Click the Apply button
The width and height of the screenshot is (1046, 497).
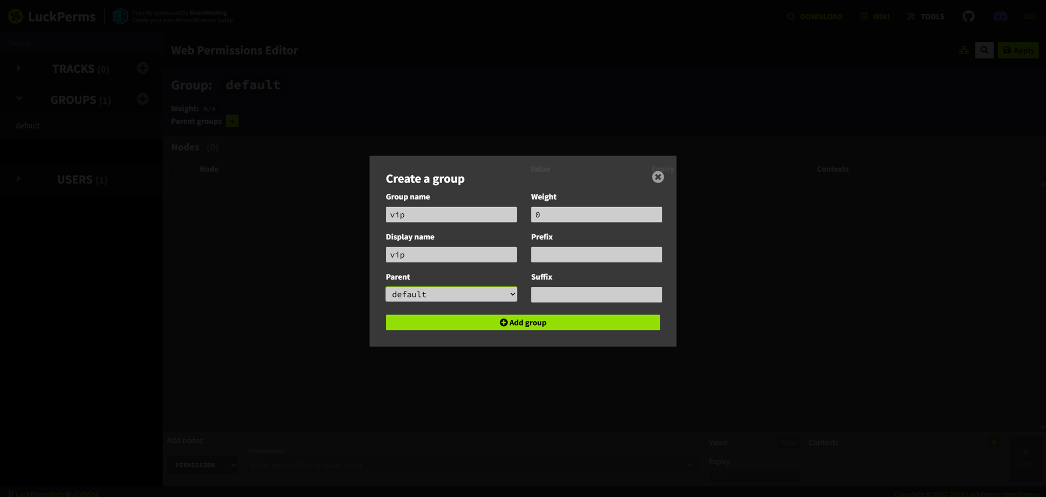pos(1017,50)
